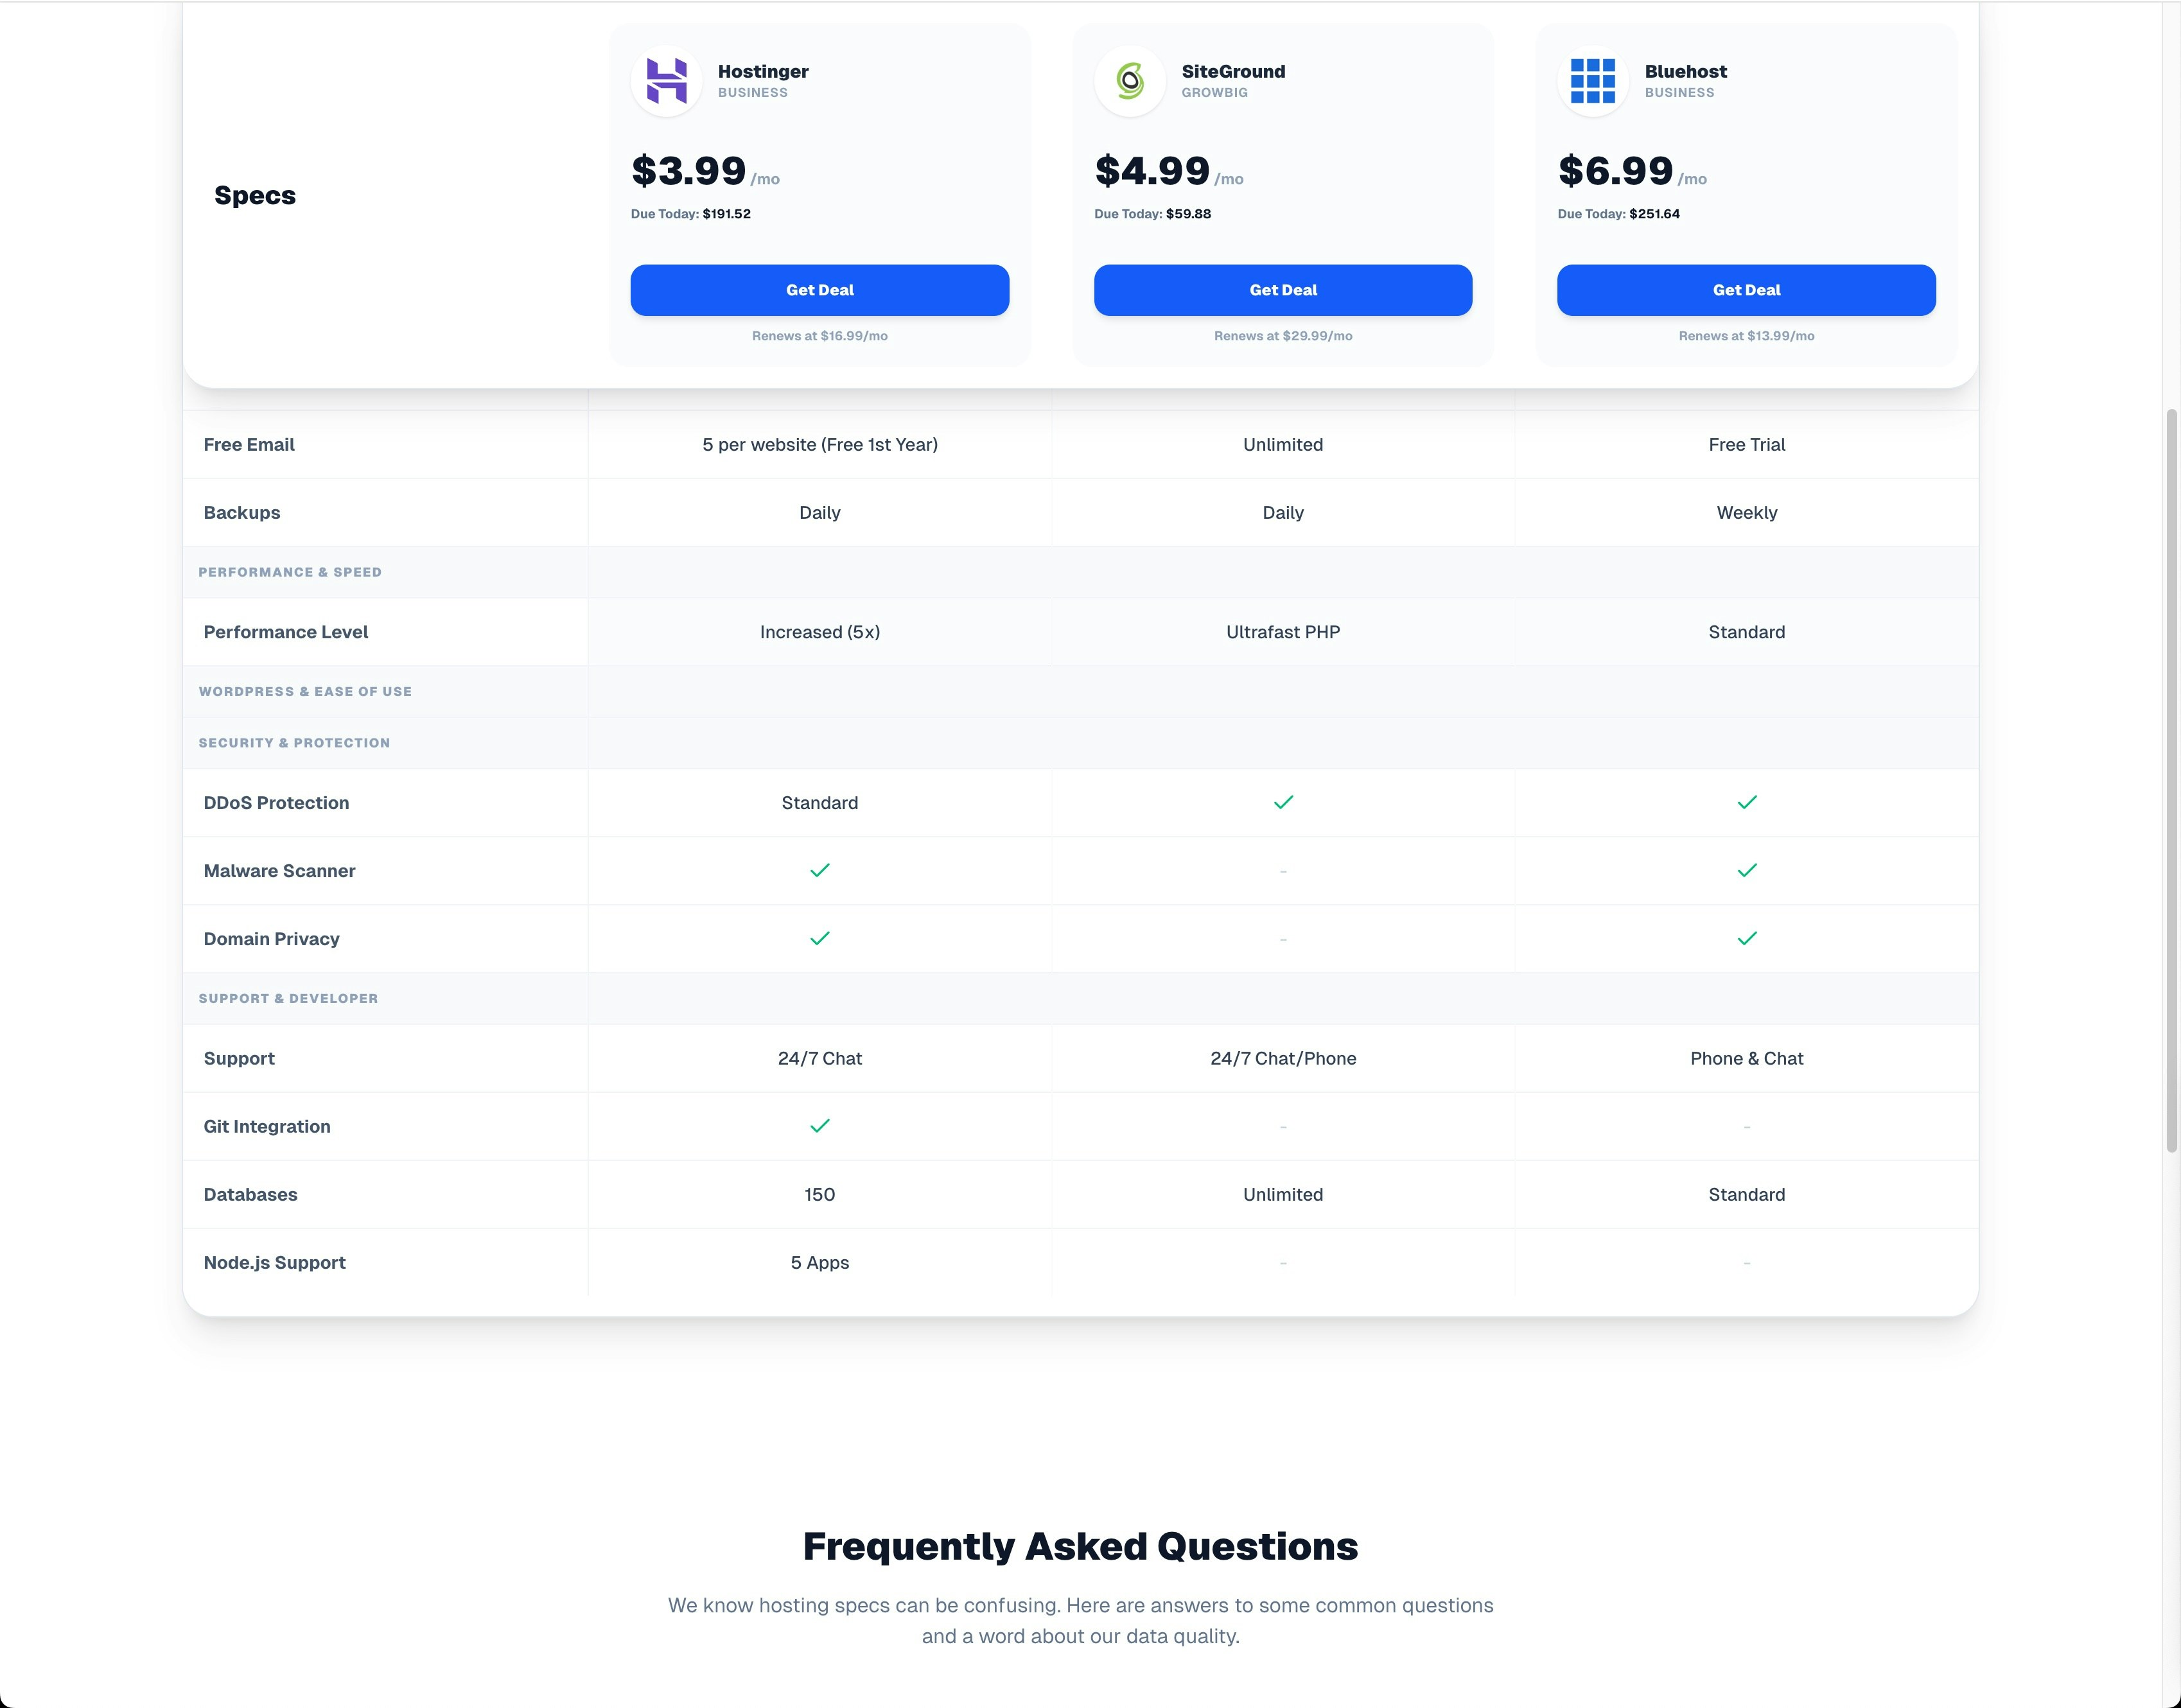This screenshot has width=2181, height=1708.
Task: Click Bluehost's Malware Scanner checkmark
Action: point(1746,870)
